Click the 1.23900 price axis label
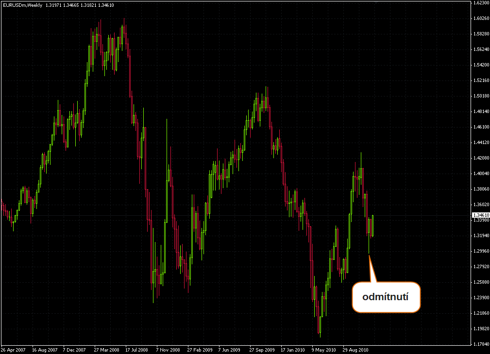Viewport: 490px width, 354px height. pyautogui.click(x=481, y=297)
